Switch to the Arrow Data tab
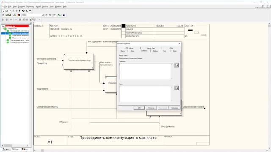Screen dimensions: 271x152 pyautogui.click(x=151, y=48)
